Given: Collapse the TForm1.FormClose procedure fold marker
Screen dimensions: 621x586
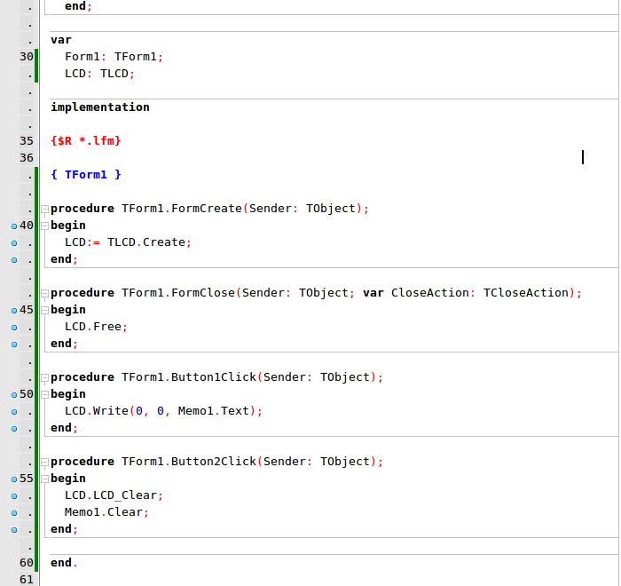Looking at the screenshot, I should click(x=44, y=293).
